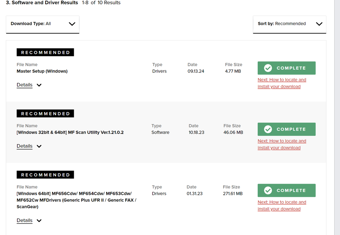Click the chevron next to MF Scan Utility Details
The image size is (340, 235).
click(39, 146)
